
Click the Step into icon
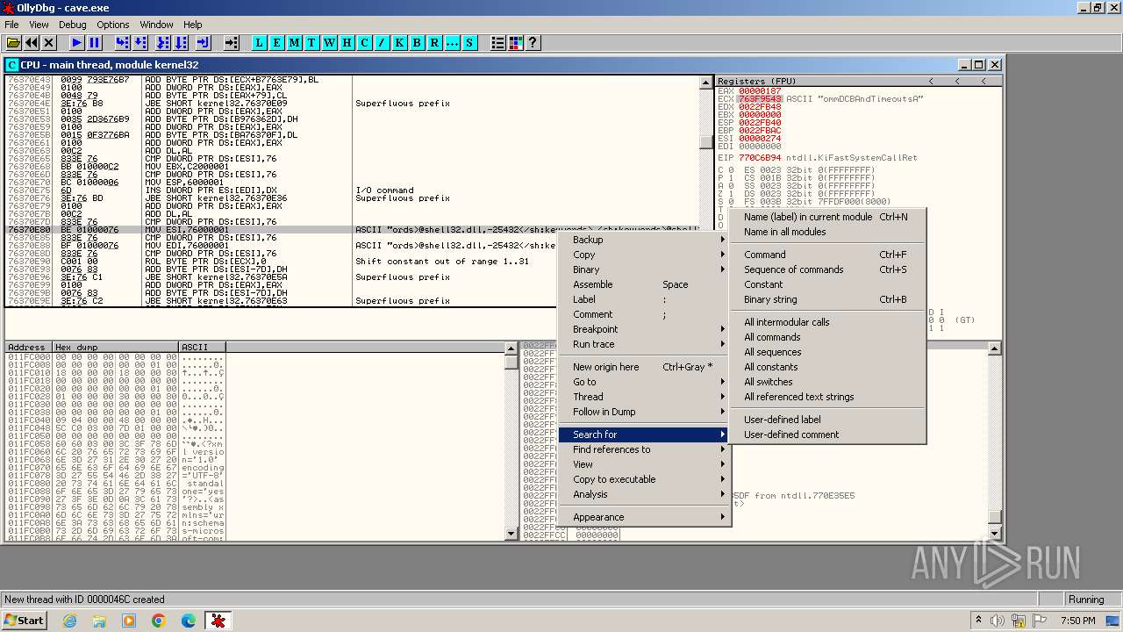[122, 42]
